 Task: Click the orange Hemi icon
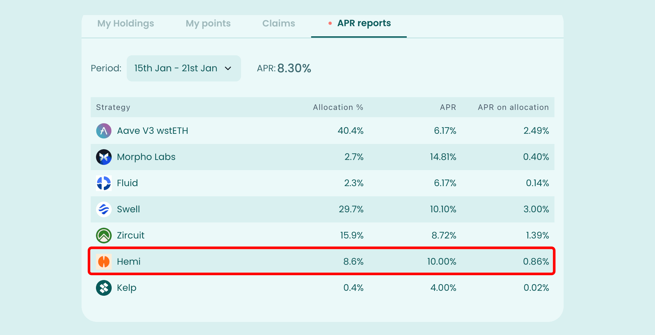click(x=104, y=262)
